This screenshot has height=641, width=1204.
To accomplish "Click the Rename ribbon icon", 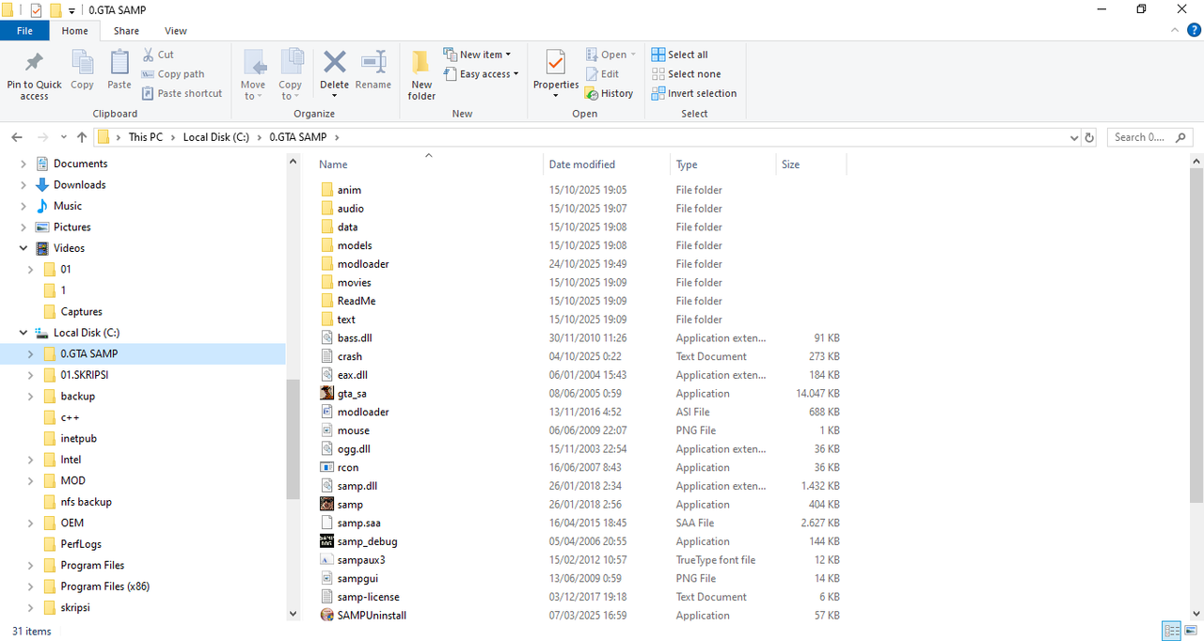I will 373,62.
